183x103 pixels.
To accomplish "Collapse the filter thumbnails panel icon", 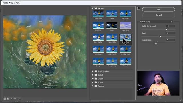I will tap(138, 9).
